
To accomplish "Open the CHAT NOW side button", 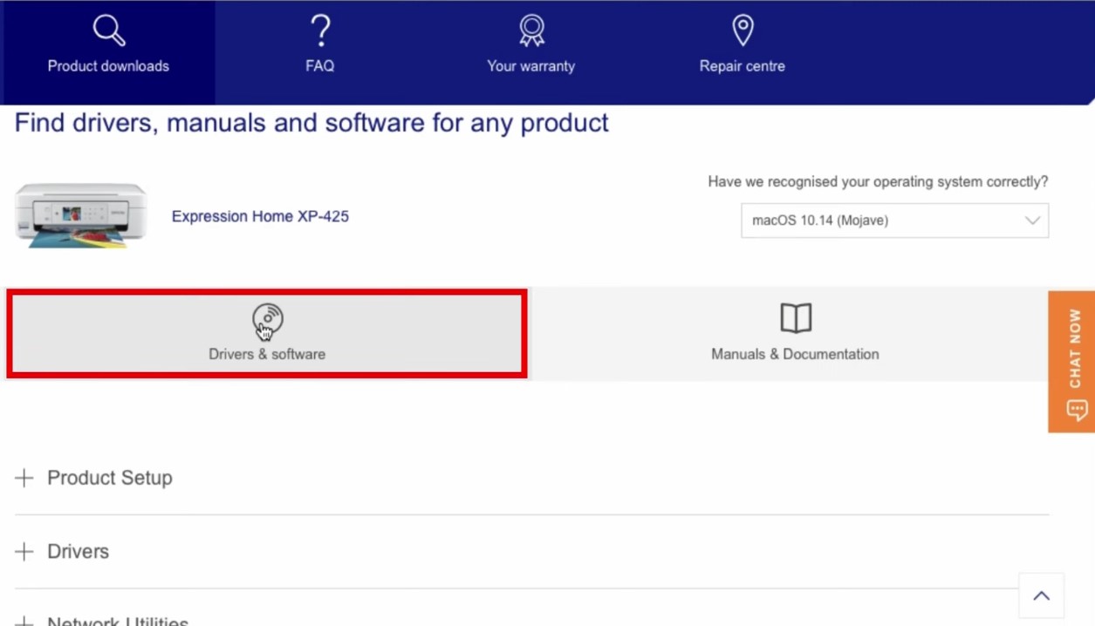I will 1071,362.
